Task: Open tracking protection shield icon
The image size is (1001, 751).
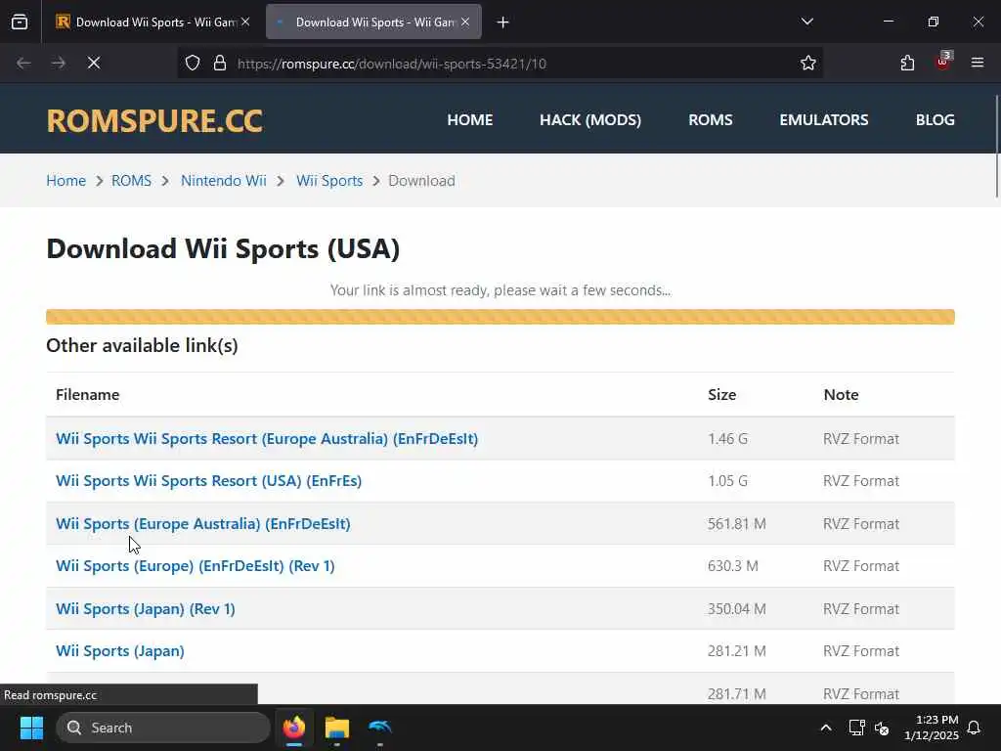Action: click(x=193, y=63)
